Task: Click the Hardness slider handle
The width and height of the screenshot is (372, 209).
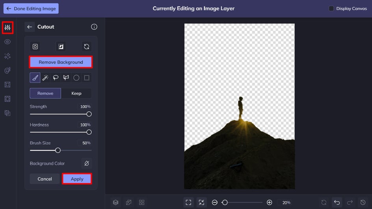Action: 89,132
